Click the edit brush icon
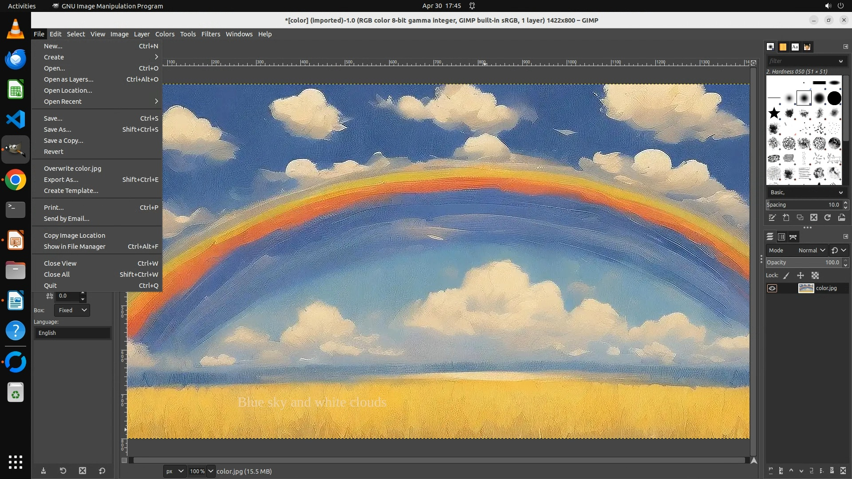 [772, 218]
